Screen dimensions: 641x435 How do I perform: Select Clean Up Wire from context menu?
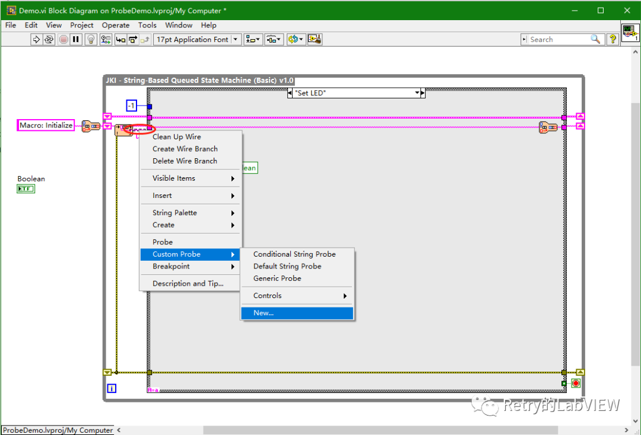coord(191,137)
